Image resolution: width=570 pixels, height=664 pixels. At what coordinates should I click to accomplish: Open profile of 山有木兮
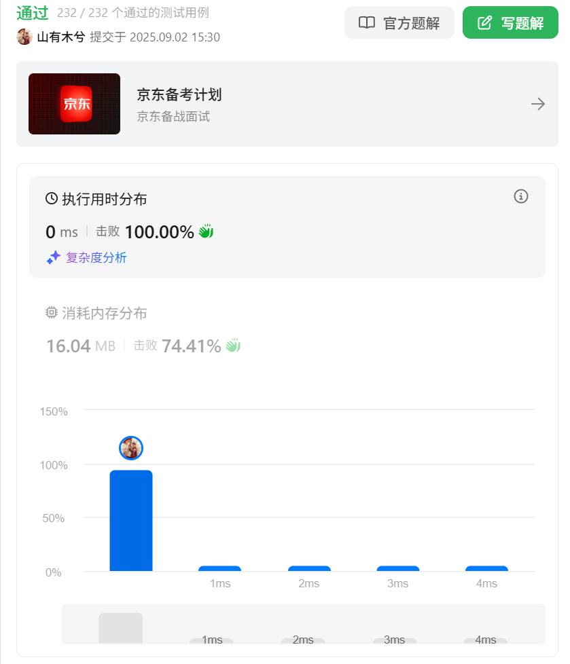pyautogui.click(x=61, y=37)
